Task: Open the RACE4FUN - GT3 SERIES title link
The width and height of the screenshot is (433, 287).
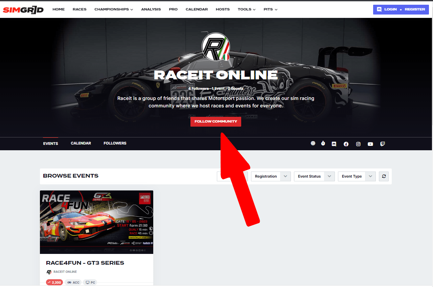Action: click(85, 263)
